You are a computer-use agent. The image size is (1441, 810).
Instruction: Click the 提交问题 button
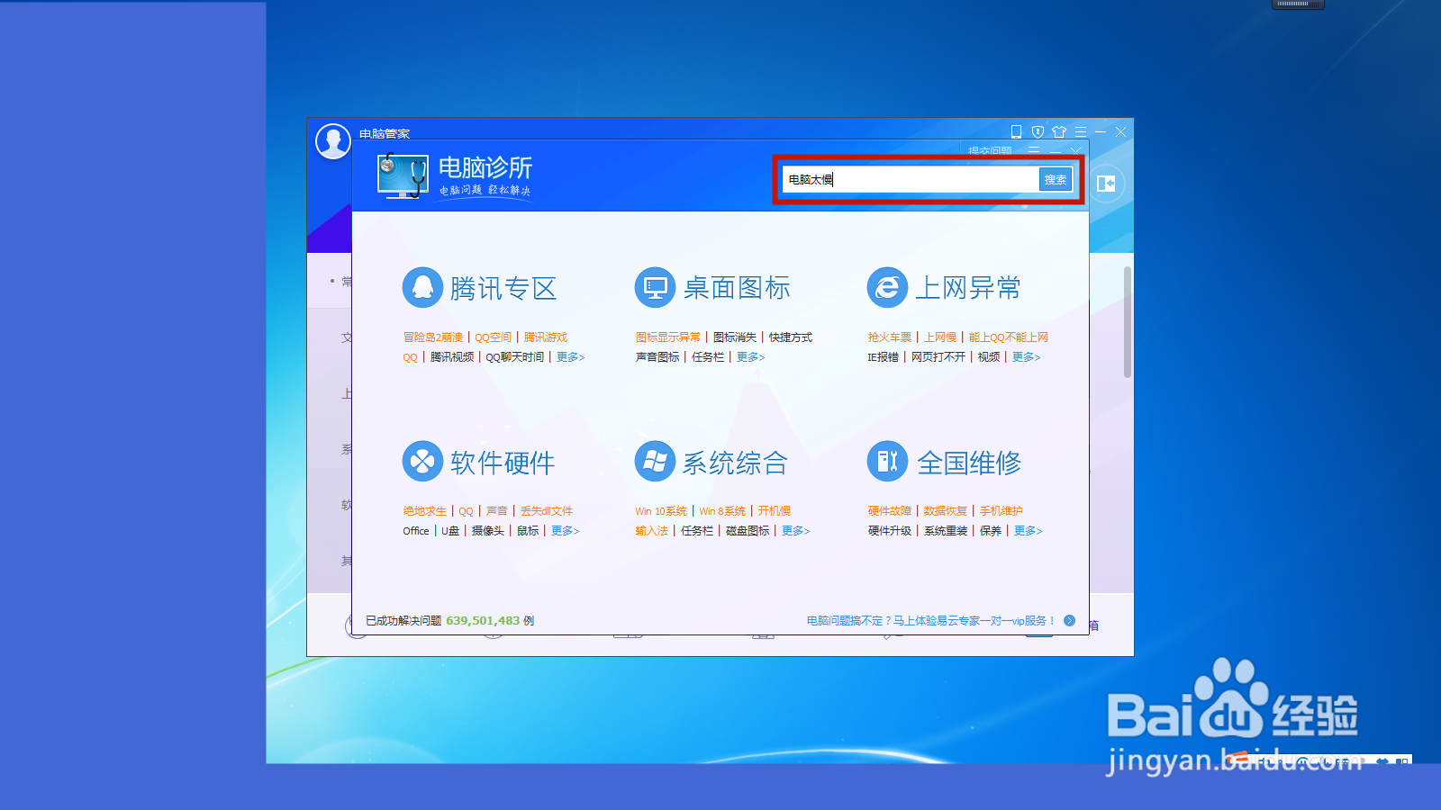pos(990,150)
